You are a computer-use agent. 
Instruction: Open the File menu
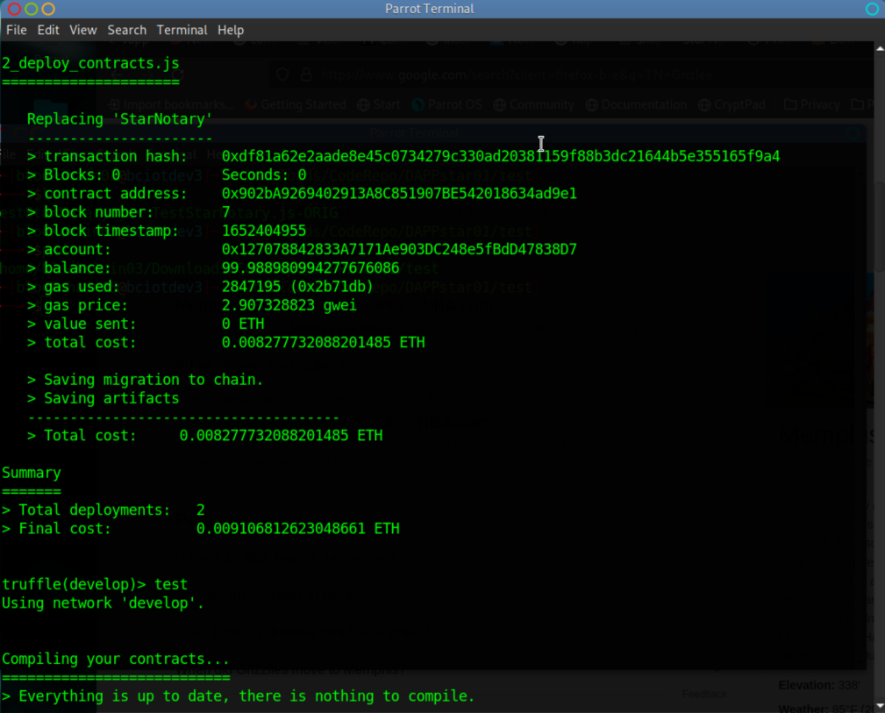[x=17, y=30]
